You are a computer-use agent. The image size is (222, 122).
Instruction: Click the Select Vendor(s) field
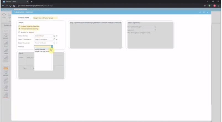click(43, 43)
